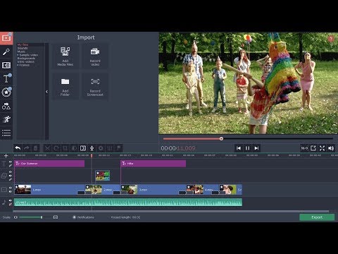
Task: Open aspect ratio dropdown under preview
Action: point(304,148)
